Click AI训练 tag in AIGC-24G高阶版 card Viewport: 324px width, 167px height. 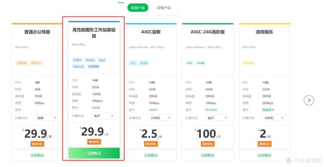(x=200, y=63)
